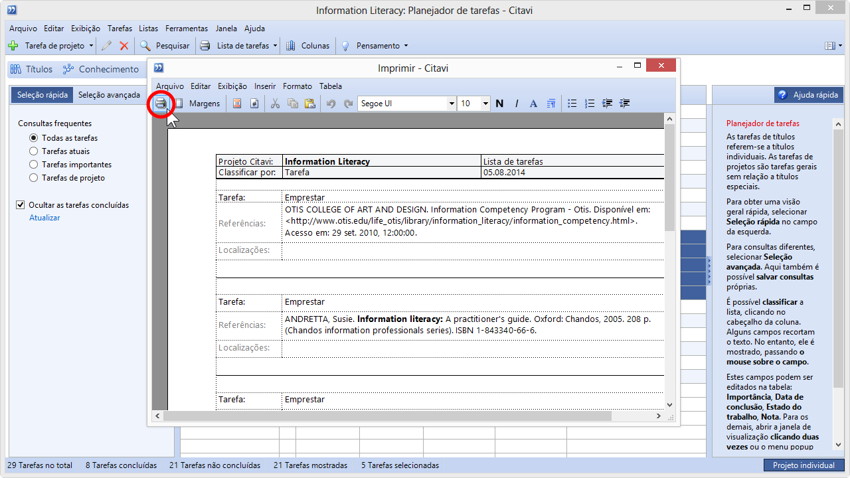Open the Arquivo menu in Imprimir window
850x478 pixels.
[x=169, y=86]
